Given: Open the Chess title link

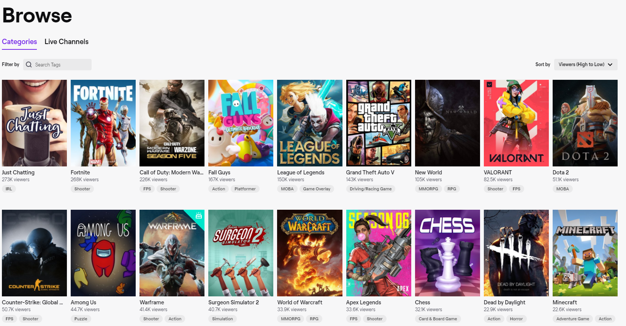Looking at the screenshot, I should tap(423, 302).
